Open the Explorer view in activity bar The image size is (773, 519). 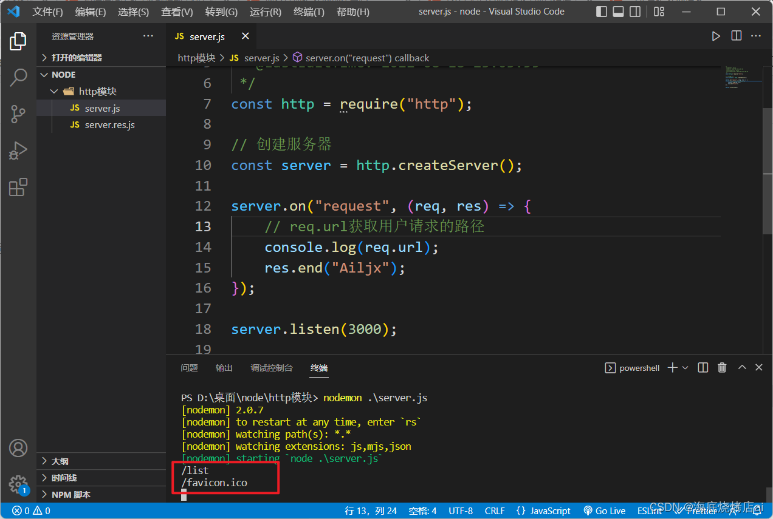18,41
